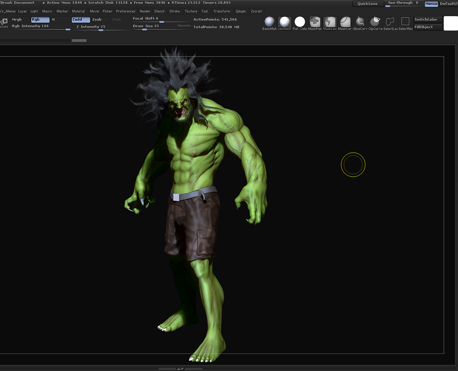Select the MaskCurve brush
Screen dimensions: 458x371
(x=345, y=24)
